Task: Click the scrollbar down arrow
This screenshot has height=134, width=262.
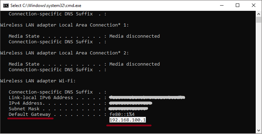Action: click(259, 131)
